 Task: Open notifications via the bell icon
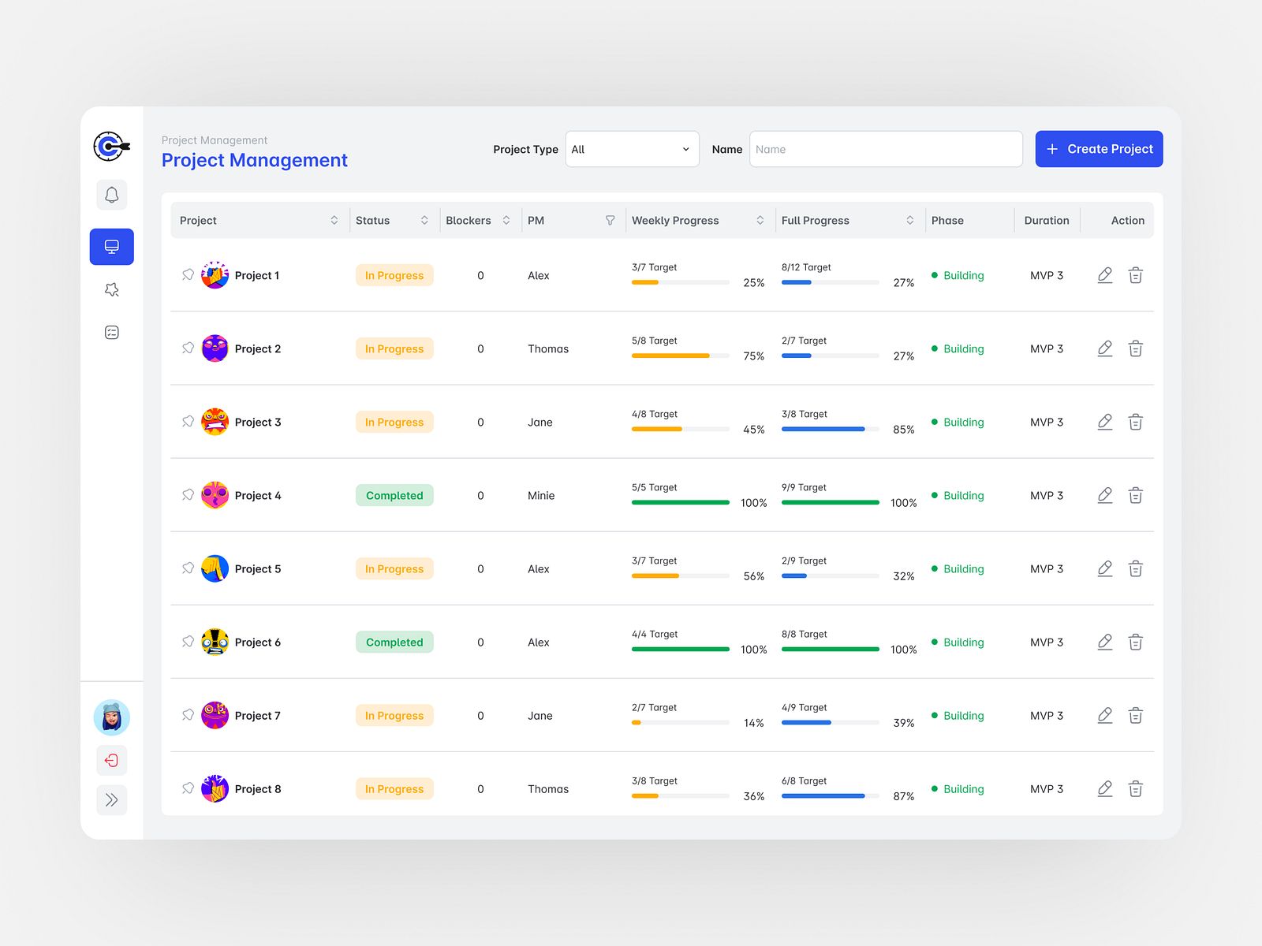pyautogui.click(x=111, y=195)
